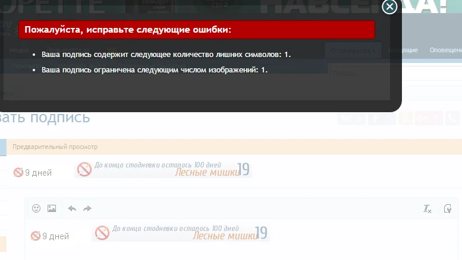The height and width of the screenshot is (260, 462).
Task: Toggle BB code editor mode icon
Action: pos(447,208)
